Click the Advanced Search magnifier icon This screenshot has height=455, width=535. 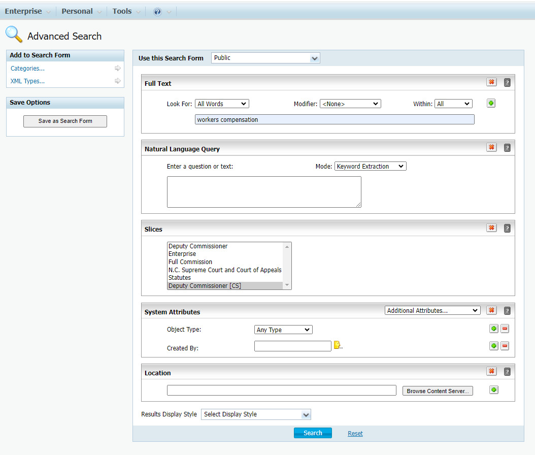[x=14, y=35]
